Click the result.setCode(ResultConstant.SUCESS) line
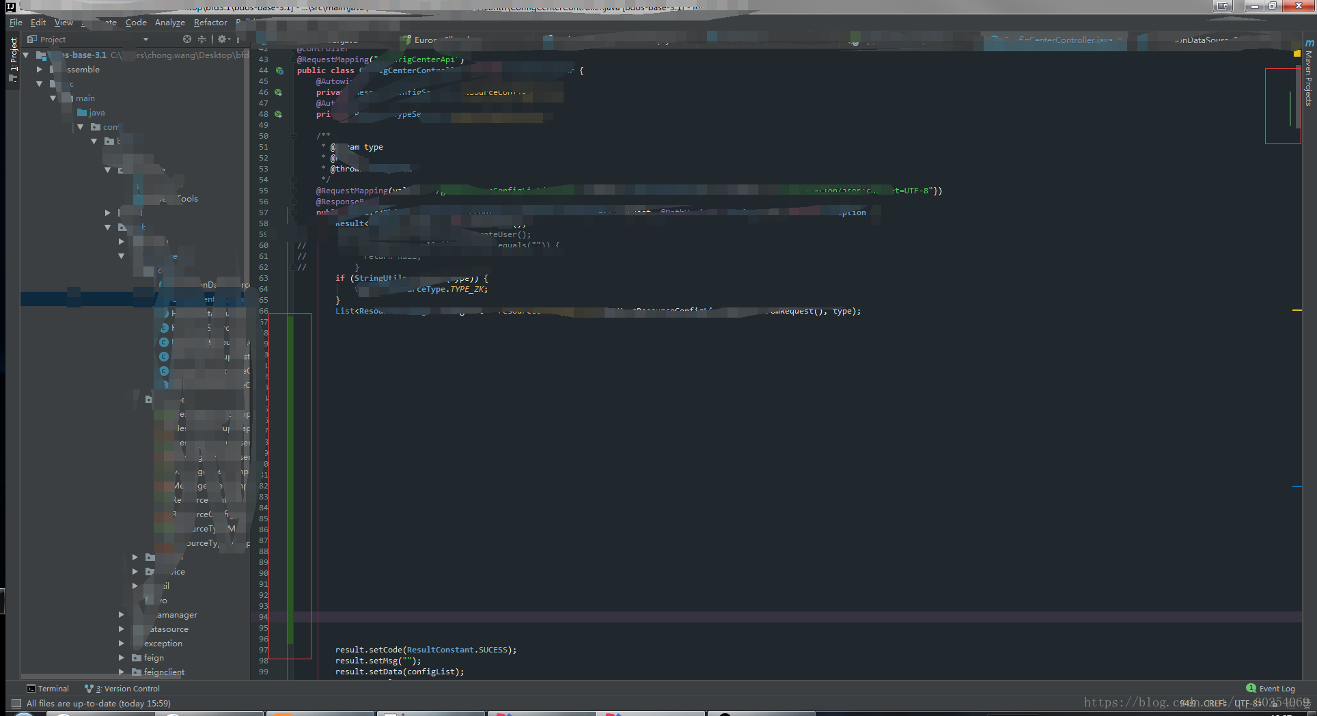Image resolution: width=1317 pixels, height=716 pixels. tap(426, 650)
